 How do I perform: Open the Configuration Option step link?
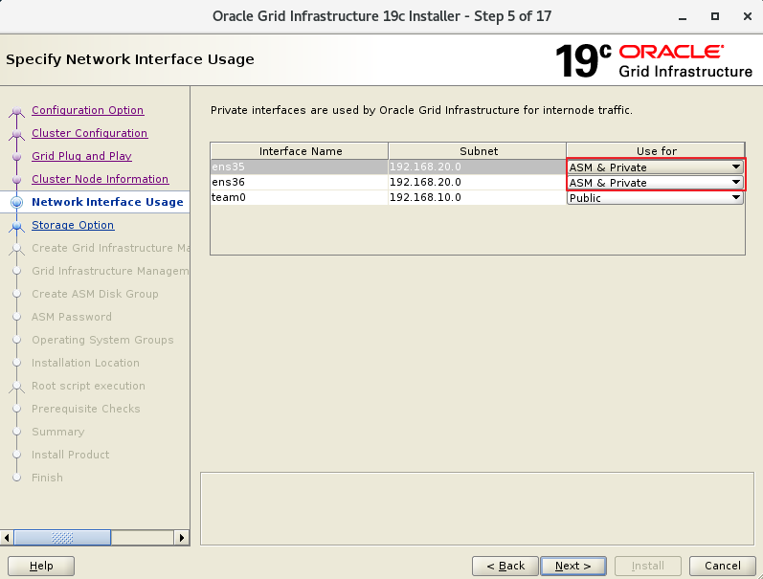pos(87,110)
